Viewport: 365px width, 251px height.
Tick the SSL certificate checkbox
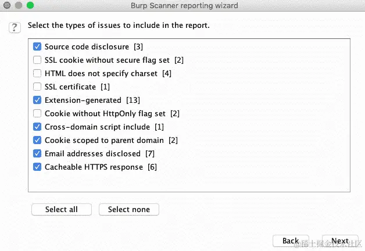(x=37, y=87)
